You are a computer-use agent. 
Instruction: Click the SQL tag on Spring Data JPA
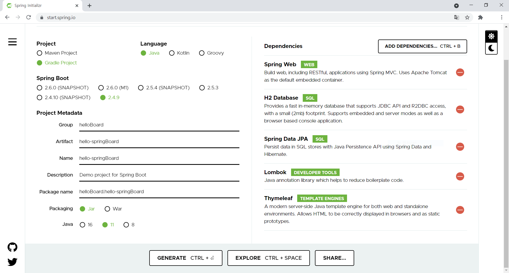(x=320, y=139)
